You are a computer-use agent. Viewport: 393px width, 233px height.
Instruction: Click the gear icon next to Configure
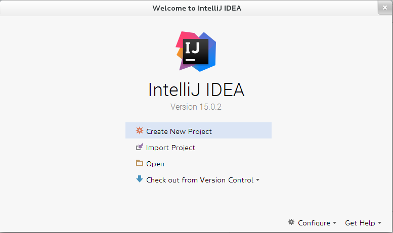pyautogui.click(x=291, y=222)
